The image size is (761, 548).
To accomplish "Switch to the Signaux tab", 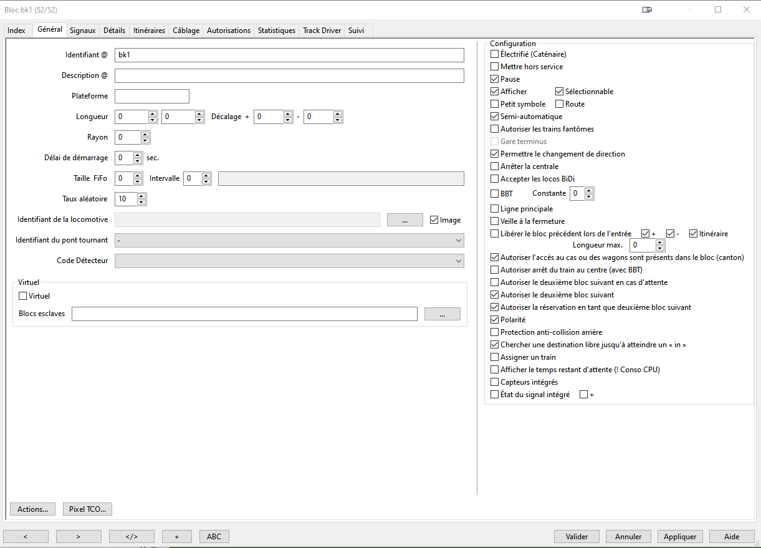I will tap(82, 31).
